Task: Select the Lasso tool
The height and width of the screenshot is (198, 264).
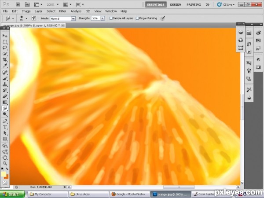Action: tap(5, 48)
